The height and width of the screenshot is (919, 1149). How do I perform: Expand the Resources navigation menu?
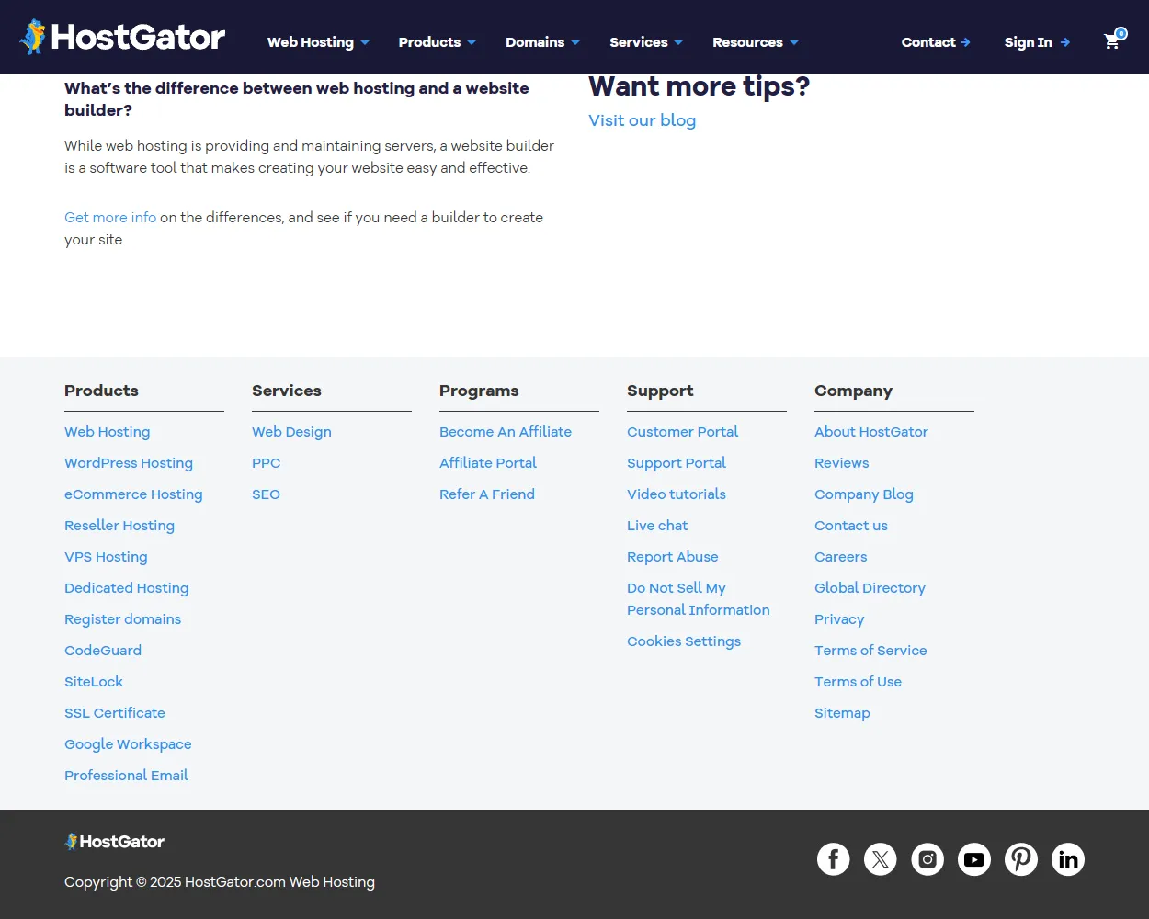coord(756,42)
